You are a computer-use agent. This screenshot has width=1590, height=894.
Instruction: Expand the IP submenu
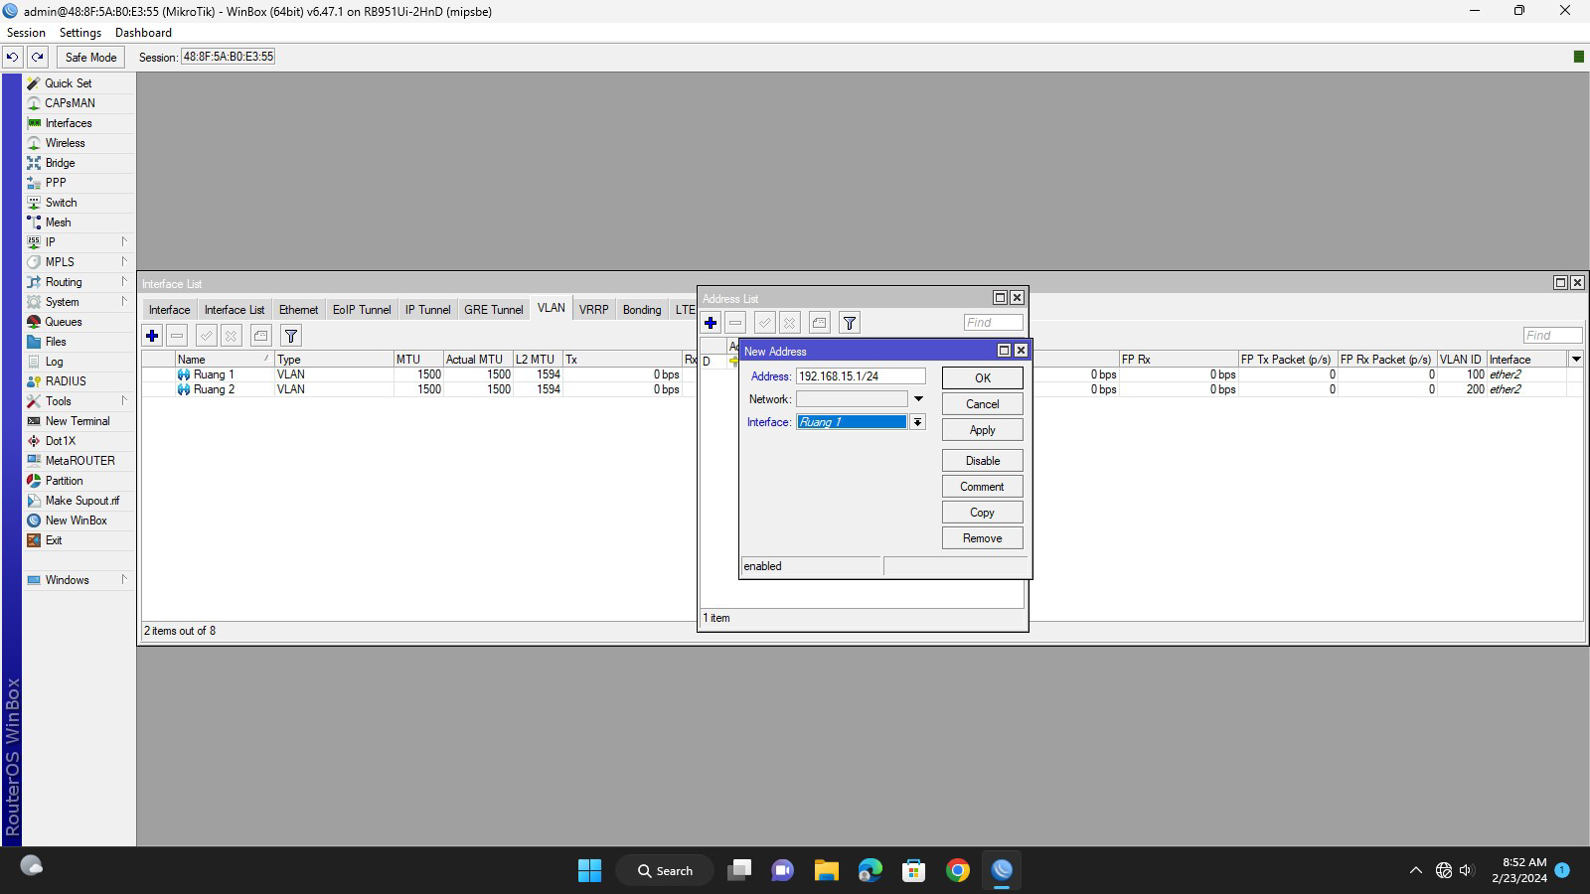pyautogui.click(x=78, y=242)
